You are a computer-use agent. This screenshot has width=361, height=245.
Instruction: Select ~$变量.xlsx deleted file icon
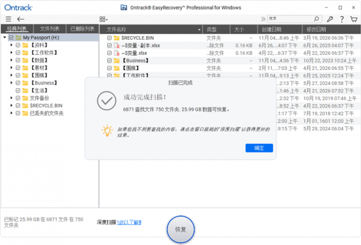(117, 53)
